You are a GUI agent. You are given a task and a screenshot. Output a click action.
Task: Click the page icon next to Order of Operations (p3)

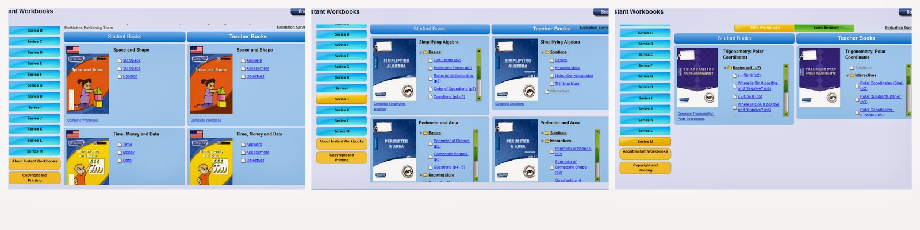pyautogui.click(x=431, y=89)
